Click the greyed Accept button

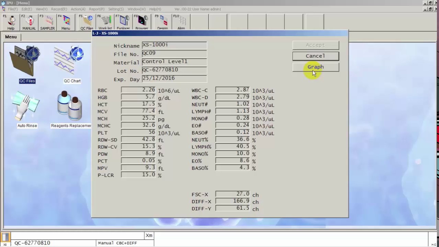[x=316, y=45]
